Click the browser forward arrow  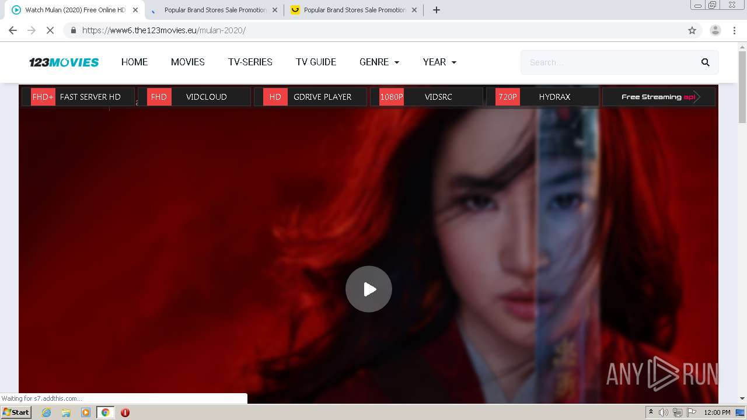[32, 30]
